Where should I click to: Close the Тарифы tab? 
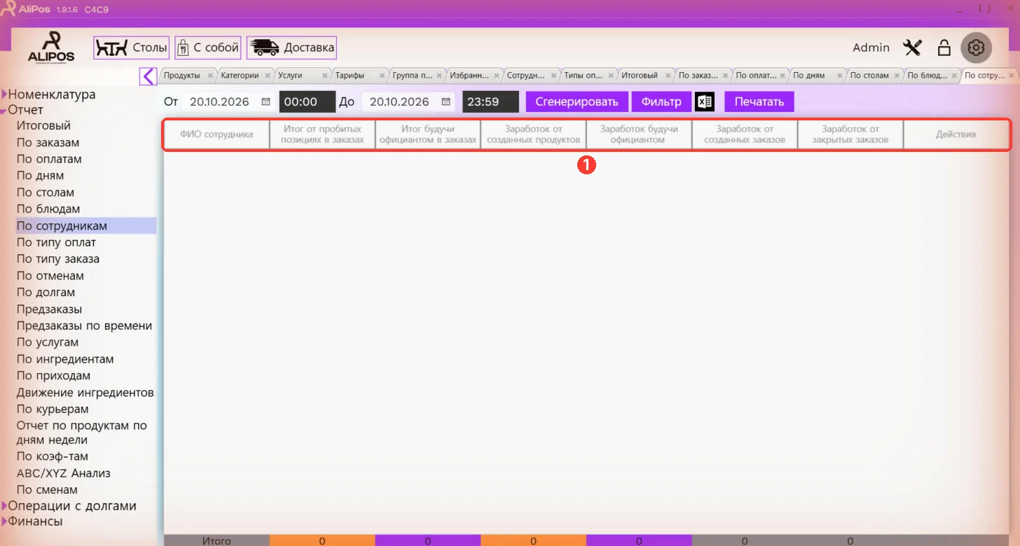(x=382, y=76)
